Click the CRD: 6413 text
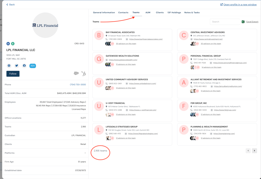The image size is (261, 179). point(79,44)
